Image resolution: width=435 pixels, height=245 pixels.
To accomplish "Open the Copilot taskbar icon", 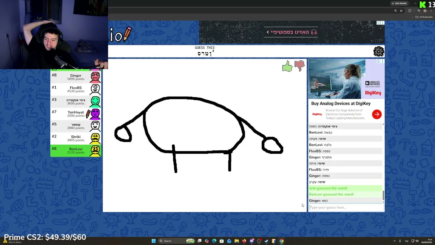I will point(207,241).
